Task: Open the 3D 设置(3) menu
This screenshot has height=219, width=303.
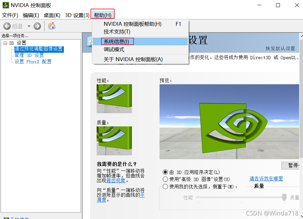Action: (77, 15)
